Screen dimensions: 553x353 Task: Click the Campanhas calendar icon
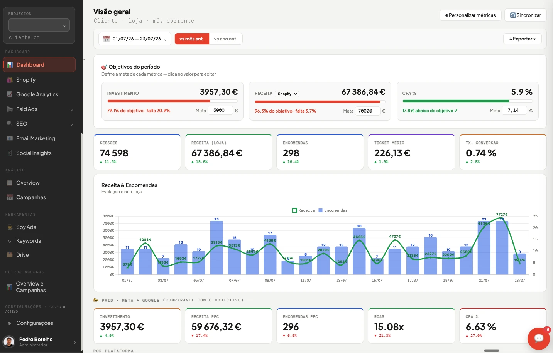pyautogui.click(x=10, y=197)
